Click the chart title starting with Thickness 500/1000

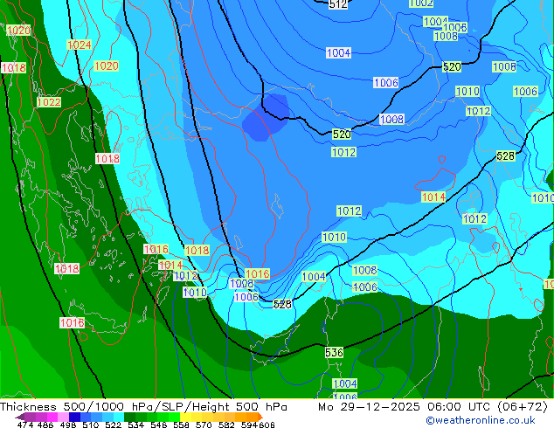coord(143,407)
